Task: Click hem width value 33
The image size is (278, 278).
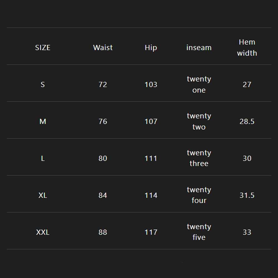Action: 247,232
